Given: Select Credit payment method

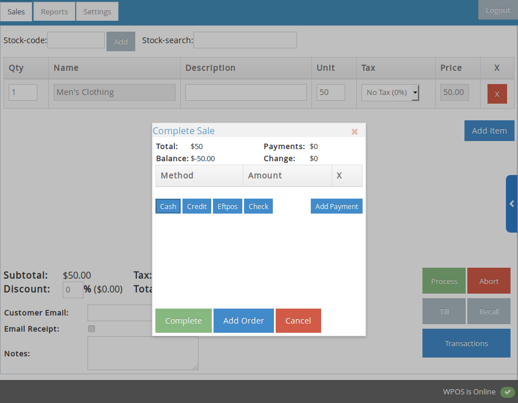Looking at the screenshot, I should click(x=197, y=206).
